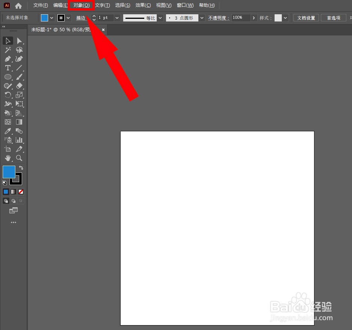
Task: Open the 样式 graphic style dropdown
Action: coord(285,18)
